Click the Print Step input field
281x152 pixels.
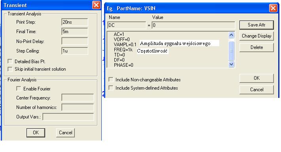(74, 22)
